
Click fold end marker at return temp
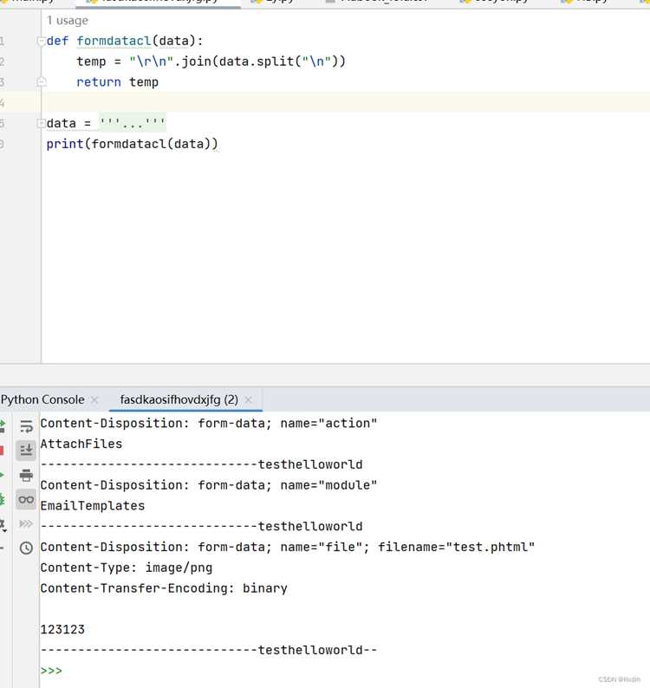click(42, 82)
